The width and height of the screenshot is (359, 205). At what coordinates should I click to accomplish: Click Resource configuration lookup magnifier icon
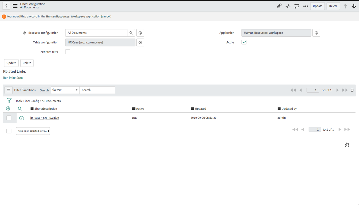(x=131, y=33)
